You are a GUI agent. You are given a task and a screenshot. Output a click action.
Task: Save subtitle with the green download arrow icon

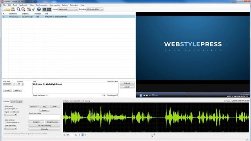(x=13, y=9)
